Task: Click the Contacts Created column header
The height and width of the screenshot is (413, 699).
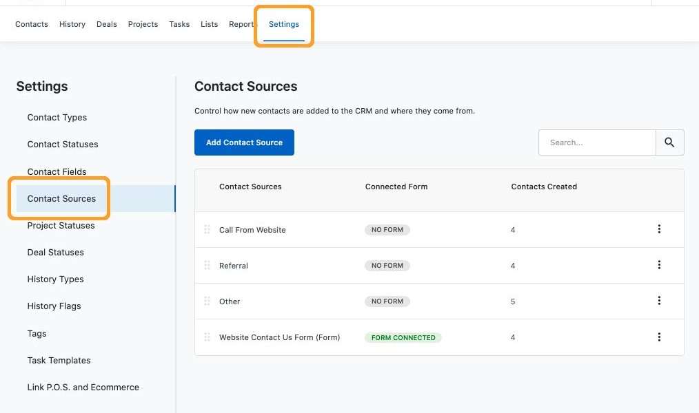Action: click(544, 187)
